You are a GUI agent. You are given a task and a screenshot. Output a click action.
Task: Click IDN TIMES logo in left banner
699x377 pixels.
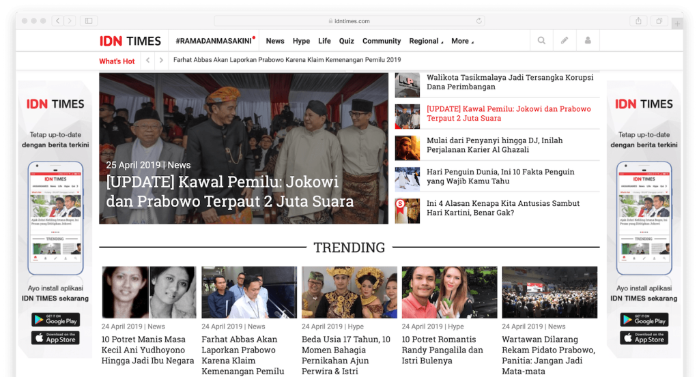click(55, 104)
